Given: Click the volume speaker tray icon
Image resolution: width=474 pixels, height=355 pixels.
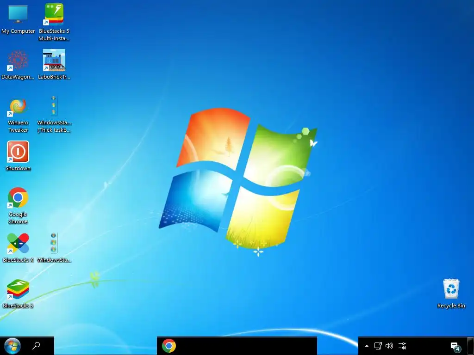Looking at the screenshot, I should click(389, 346).
